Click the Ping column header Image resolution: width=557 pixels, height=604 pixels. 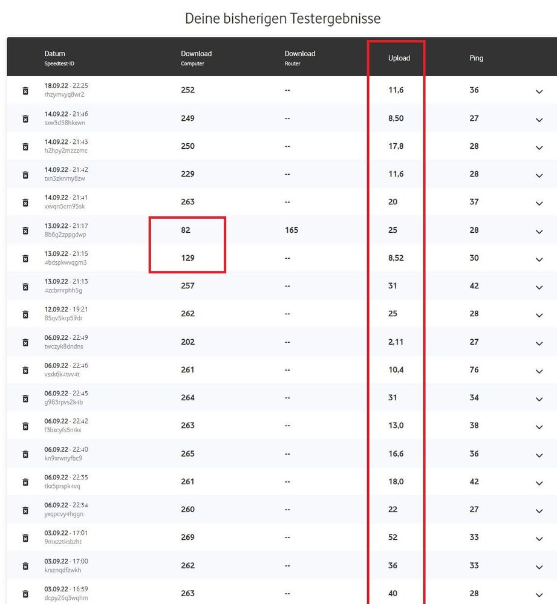coord(477,58)
